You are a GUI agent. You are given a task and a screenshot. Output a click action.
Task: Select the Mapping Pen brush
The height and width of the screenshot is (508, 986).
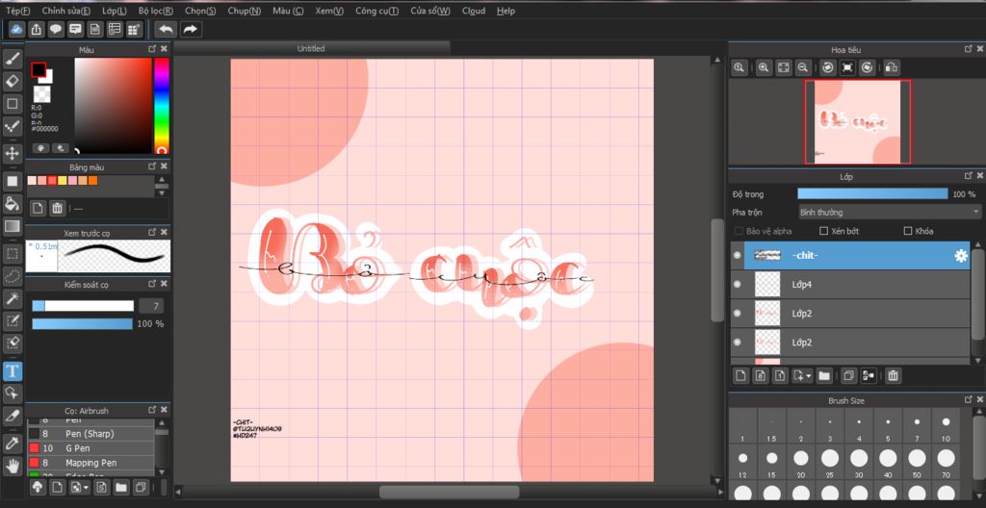[x=91, y=463]
